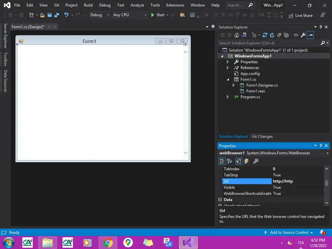Select the App.config file

point(250,74)
